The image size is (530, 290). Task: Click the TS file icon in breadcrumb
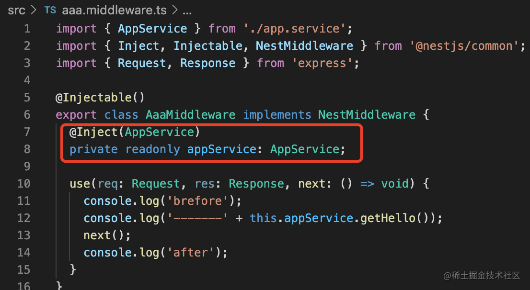click(x=50, y=10)
